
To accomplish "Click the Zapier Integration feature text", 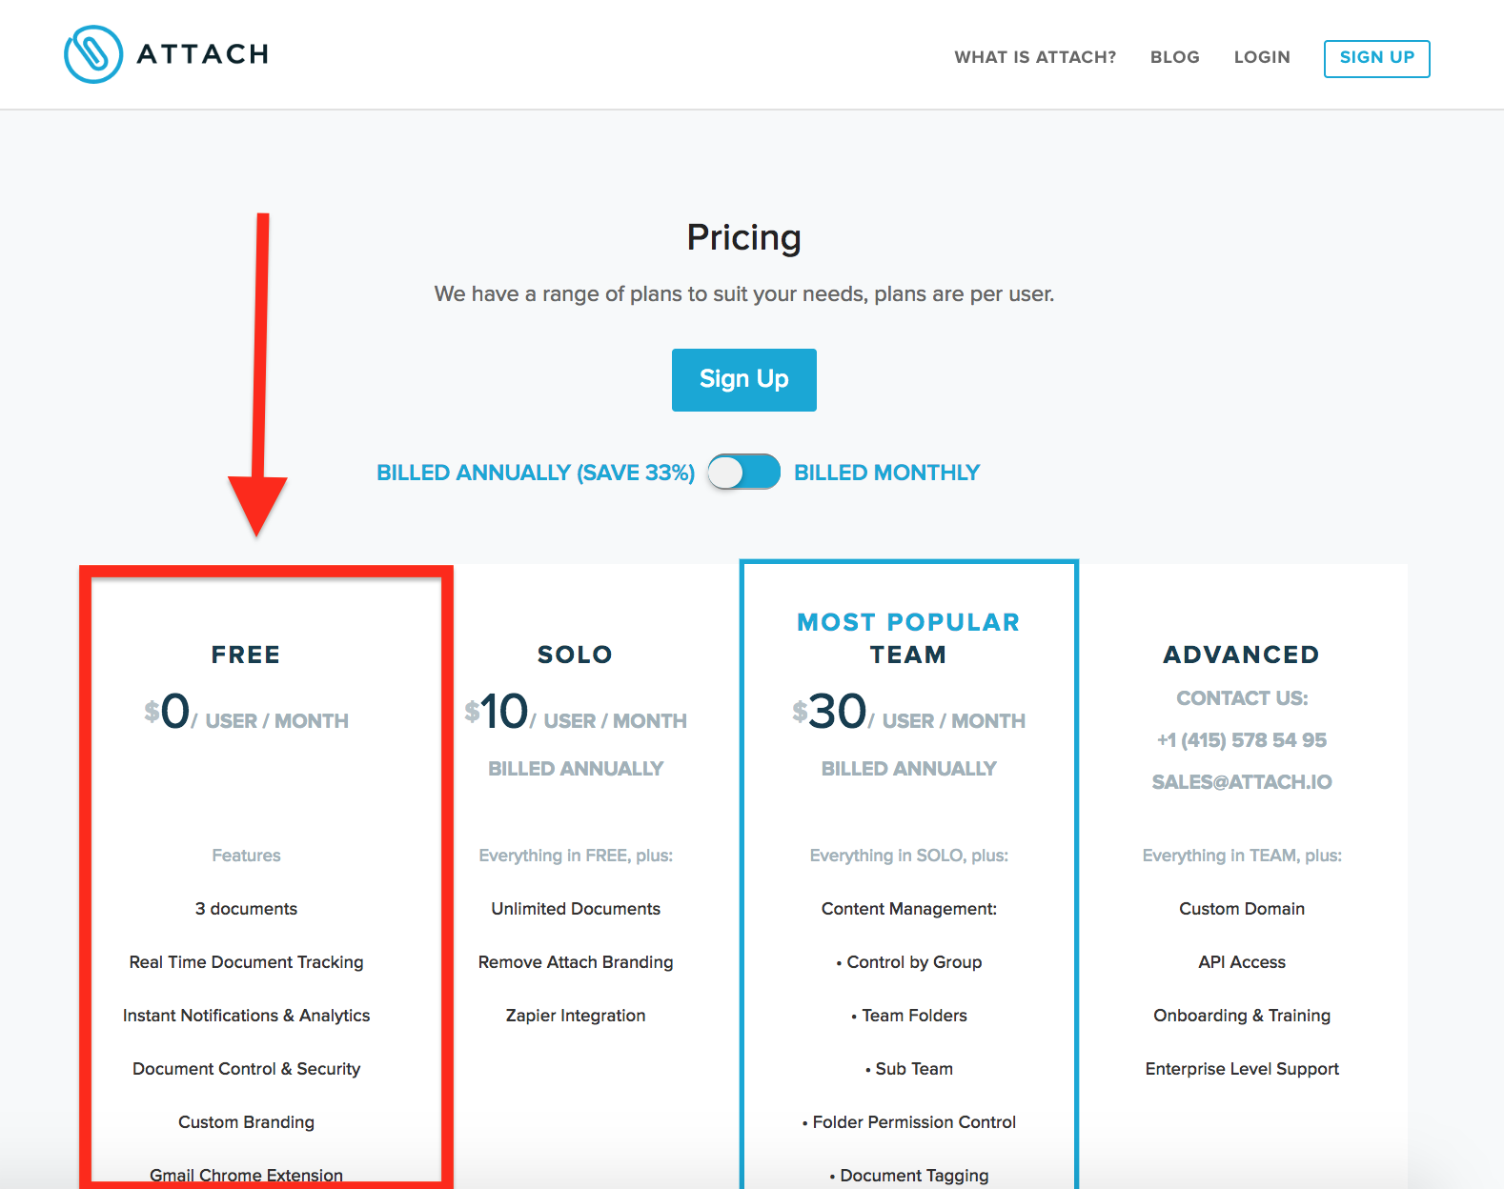I will (576, 1016).
